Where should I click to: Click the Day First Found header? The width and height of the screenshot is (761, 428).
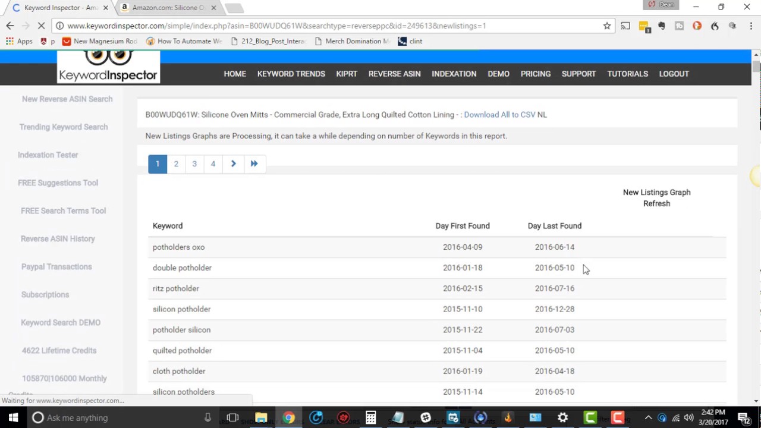click(x=463, y=226)
